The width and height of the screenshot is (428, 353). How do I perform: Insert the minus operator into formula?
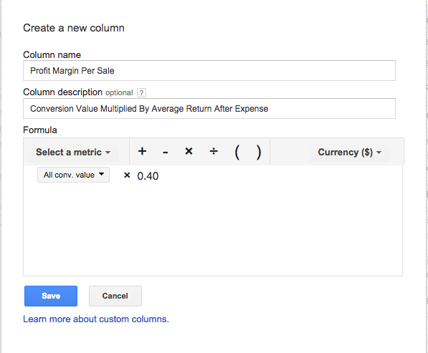[165, 152]
